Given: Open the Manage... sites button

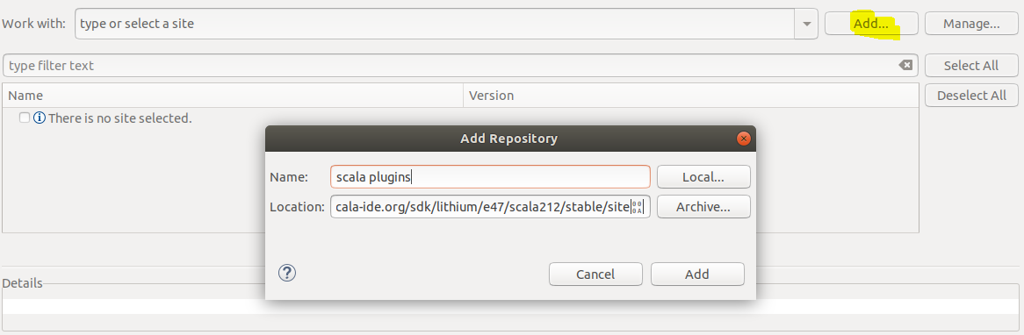Looking at the screenshot, I should (972, 24).
